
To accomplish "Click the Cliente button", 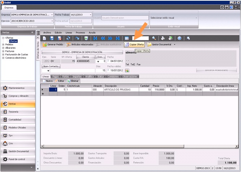I will point(85,57).
